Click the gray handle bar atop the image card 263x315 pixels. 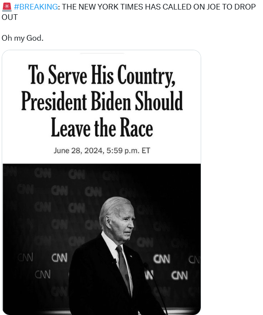(102, 53)
